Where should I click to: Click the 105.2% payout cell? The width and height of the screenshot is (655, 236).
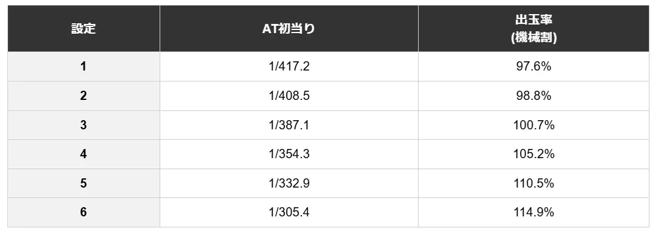coord(533,154)
